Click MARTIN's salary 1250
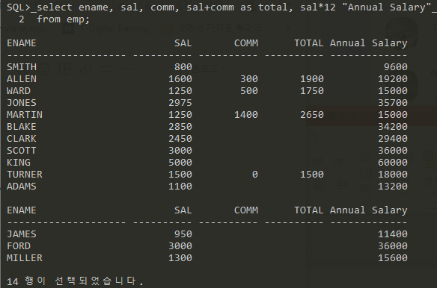The image size is (437, 288). point(180,115)
